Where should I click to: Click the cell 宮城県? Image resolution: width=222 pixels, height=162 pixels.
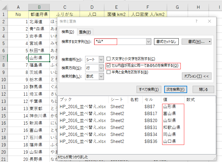39,43
